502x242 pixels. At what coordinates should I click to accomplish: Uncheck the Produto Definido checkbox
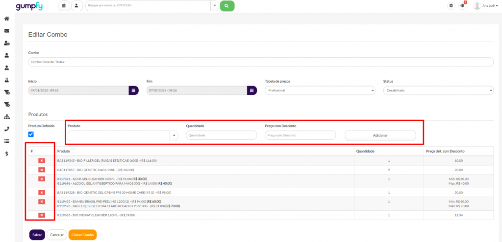tap(31, 134)
